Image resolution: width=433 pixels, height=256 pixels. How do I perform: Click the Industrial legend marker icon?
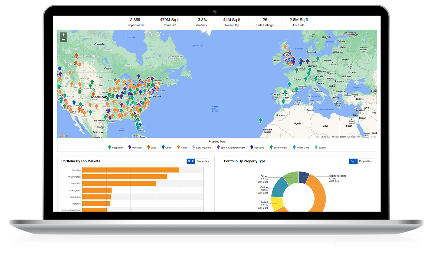click(130, 147)
